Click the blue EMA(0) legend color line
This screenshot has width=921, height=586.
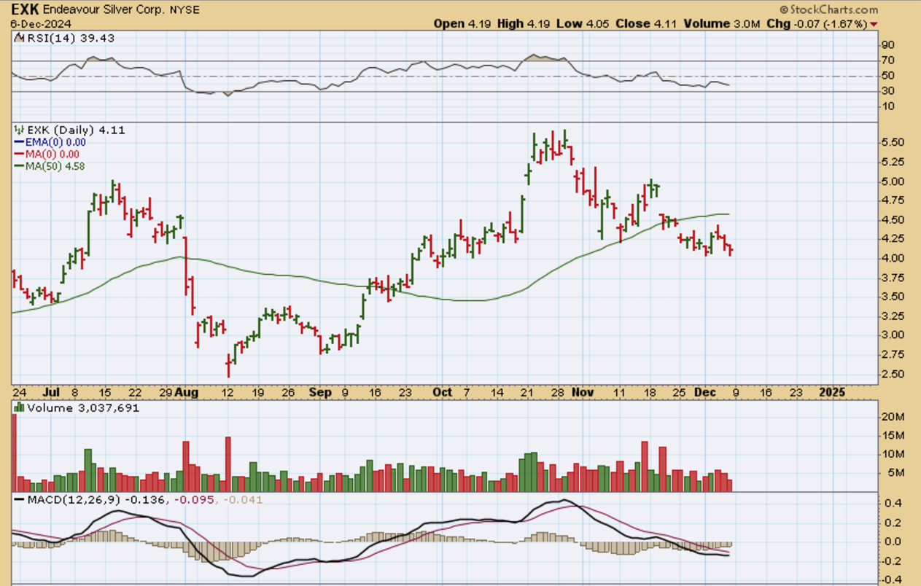tap(19, 143)
